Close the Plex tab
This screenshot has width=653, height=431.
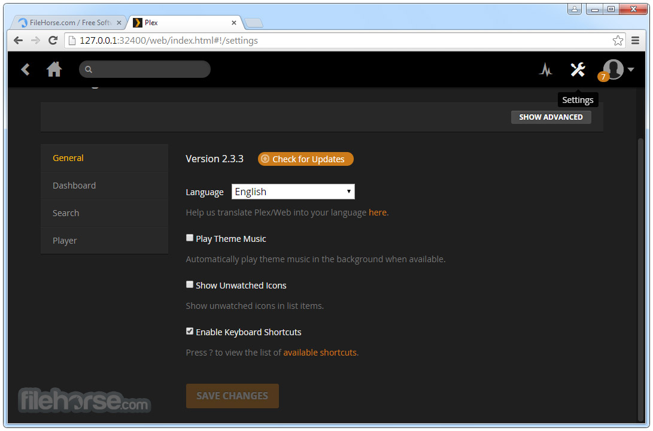point(233,23)
